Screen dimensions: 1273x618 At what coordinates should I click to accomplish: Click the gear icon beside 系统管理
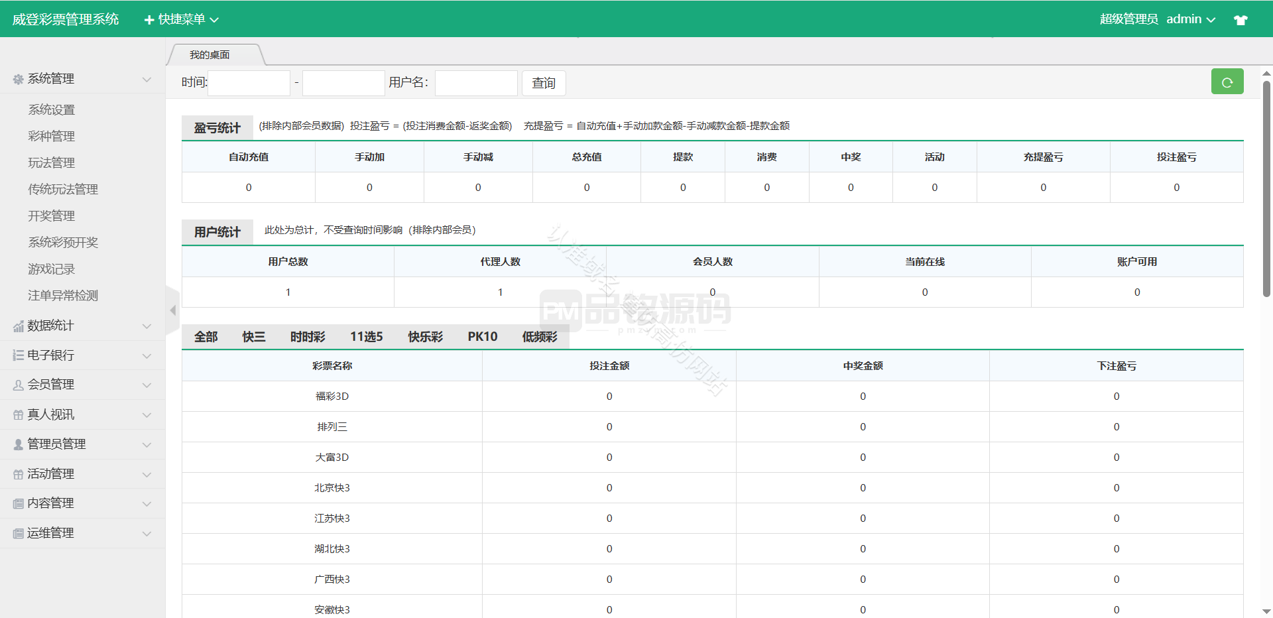tap(19, 79)
